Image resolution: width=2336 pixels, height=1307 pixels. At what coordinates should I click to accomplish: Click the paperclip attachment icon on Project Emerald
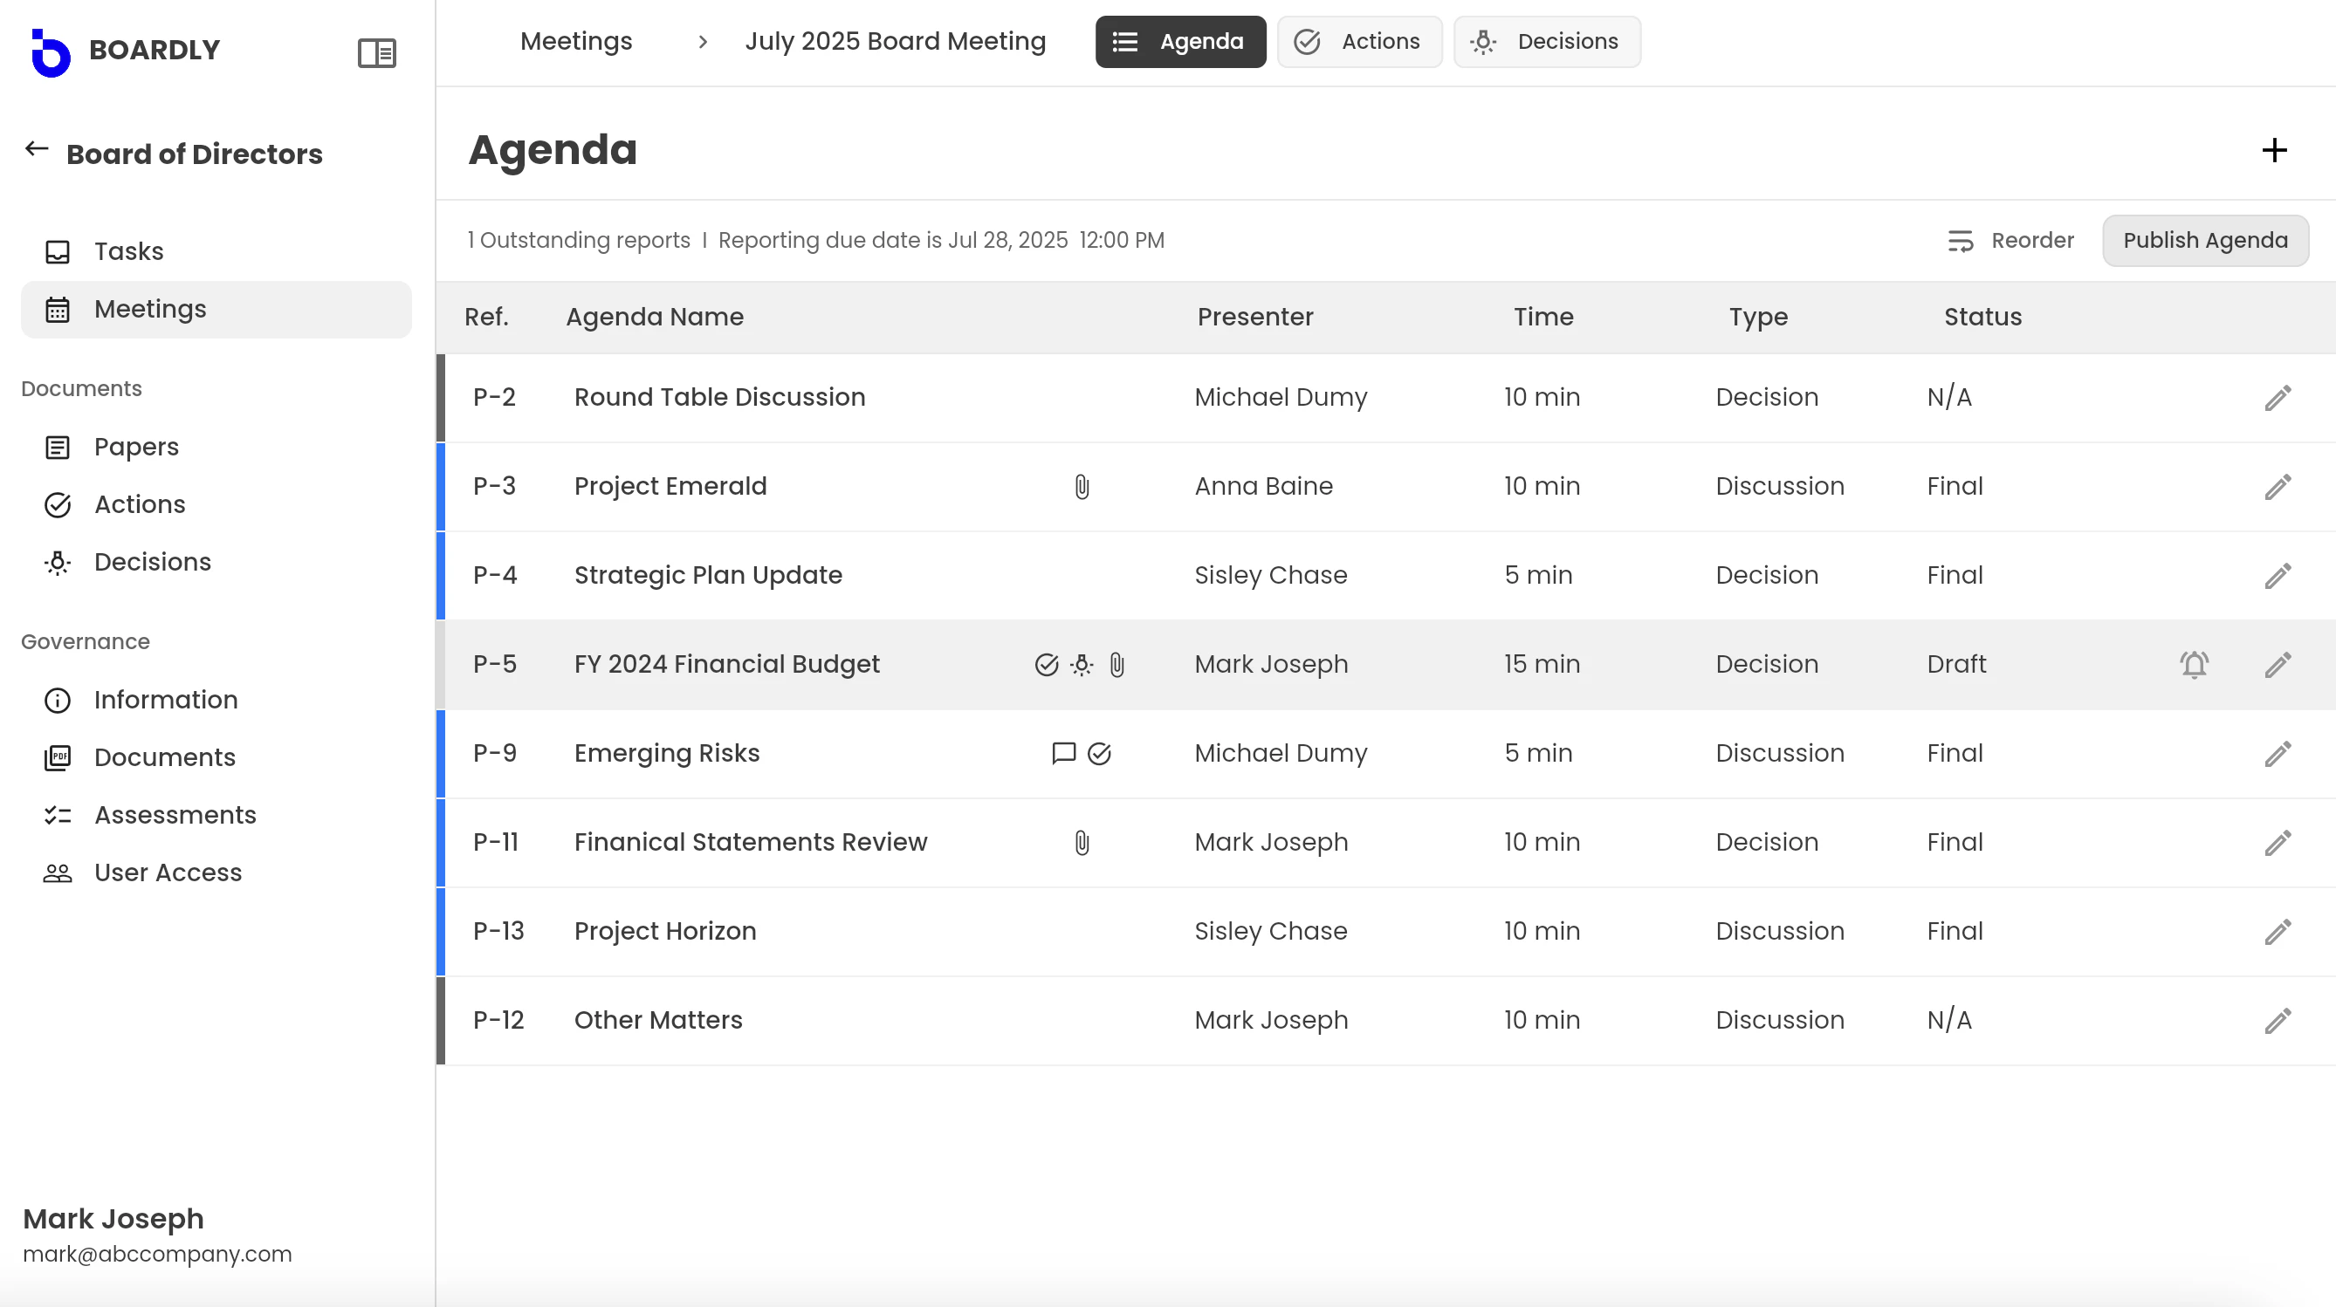pyautogui.click(x=1082, y=487)
